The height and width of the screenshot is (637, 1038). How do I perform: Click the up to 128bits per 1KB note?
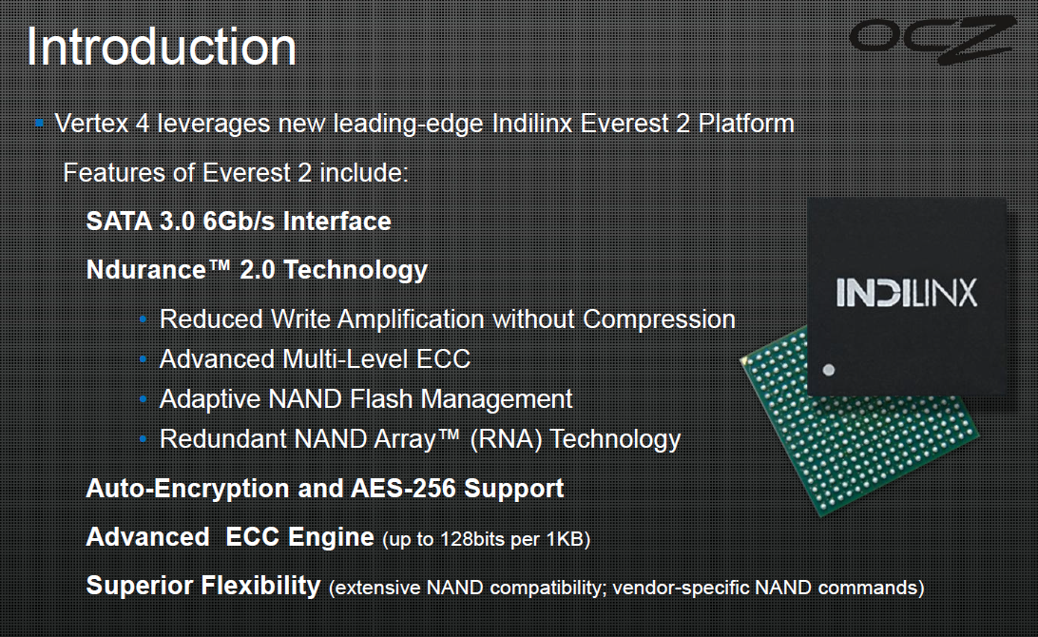pos(486,540)
